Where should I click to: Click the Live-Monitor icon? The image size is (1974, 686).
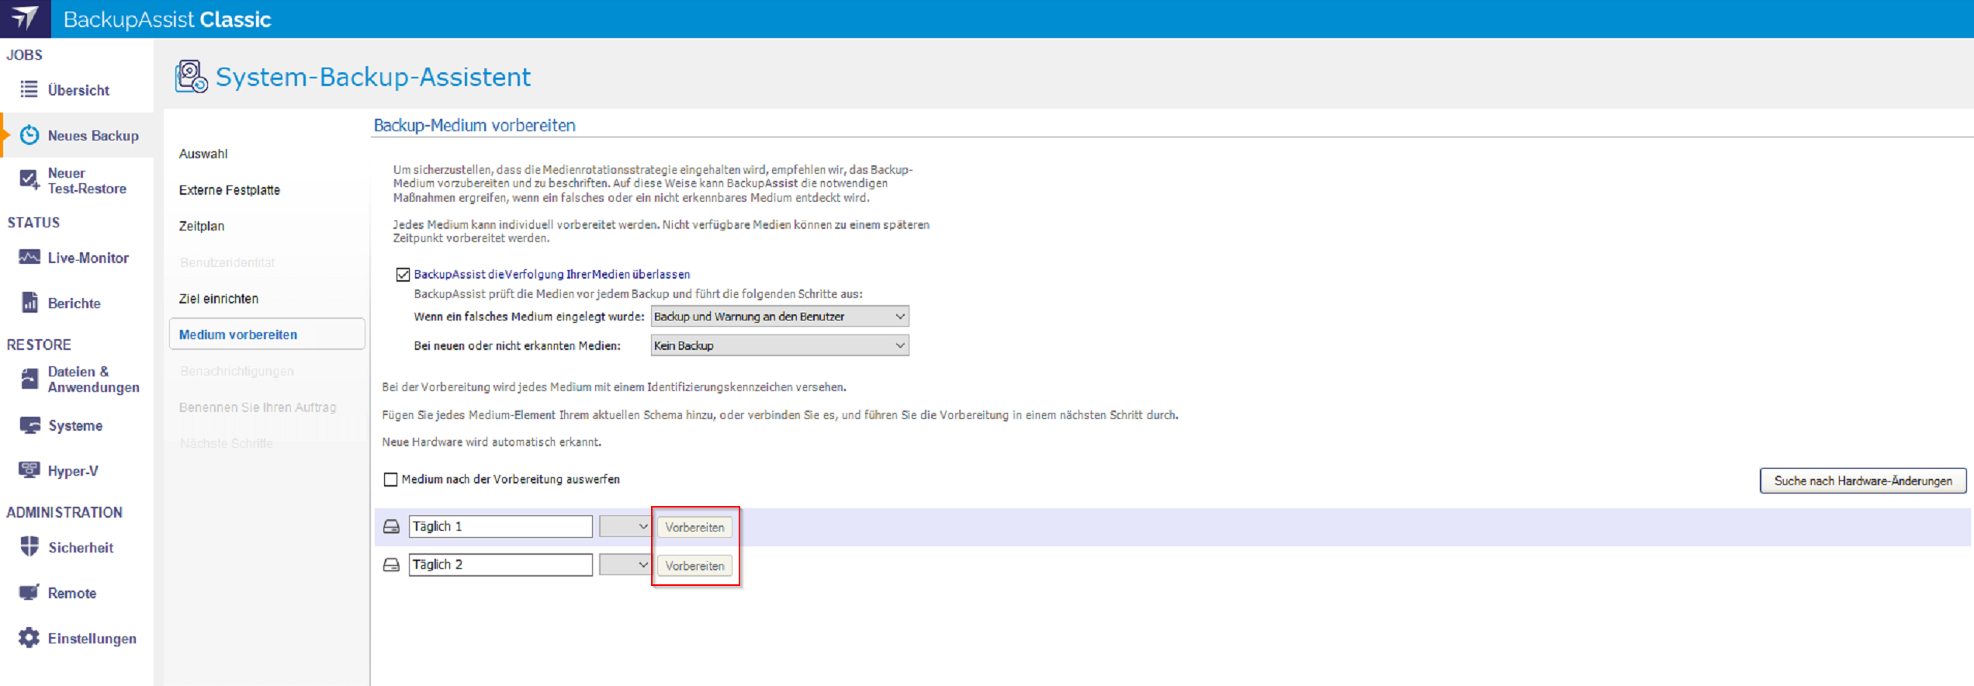[x=29, y=257]
